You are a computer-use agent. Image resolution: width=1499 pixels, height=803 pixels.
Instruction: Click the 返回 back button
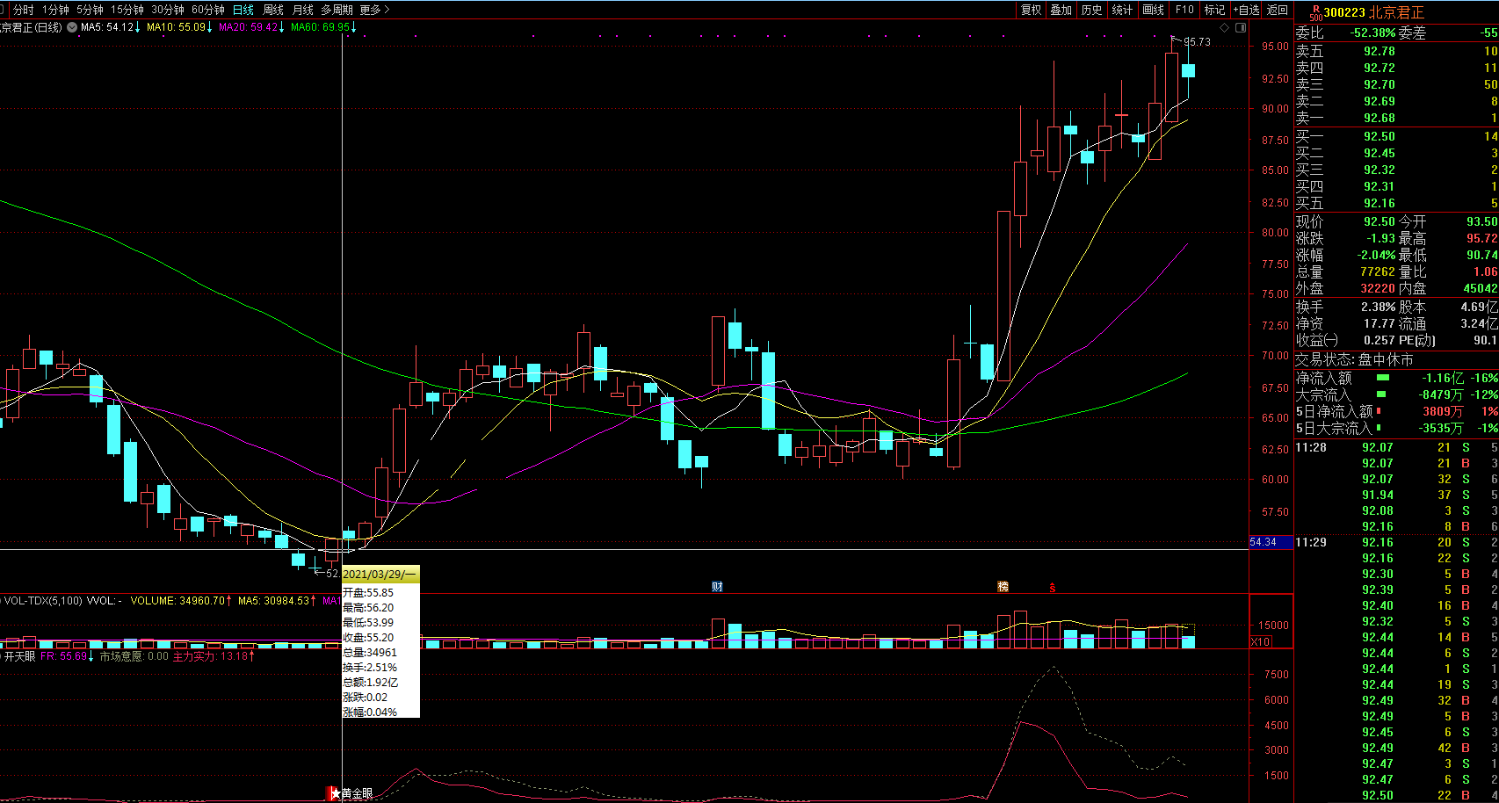point(1277,10)
